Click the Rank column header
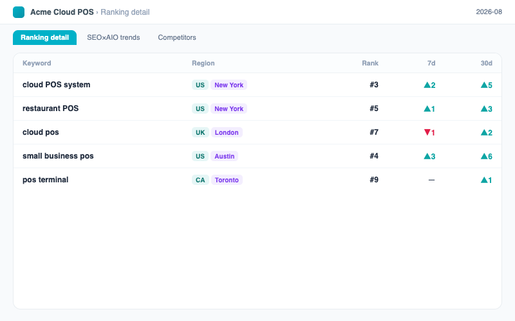515x321 pixels. click(370, 63)
